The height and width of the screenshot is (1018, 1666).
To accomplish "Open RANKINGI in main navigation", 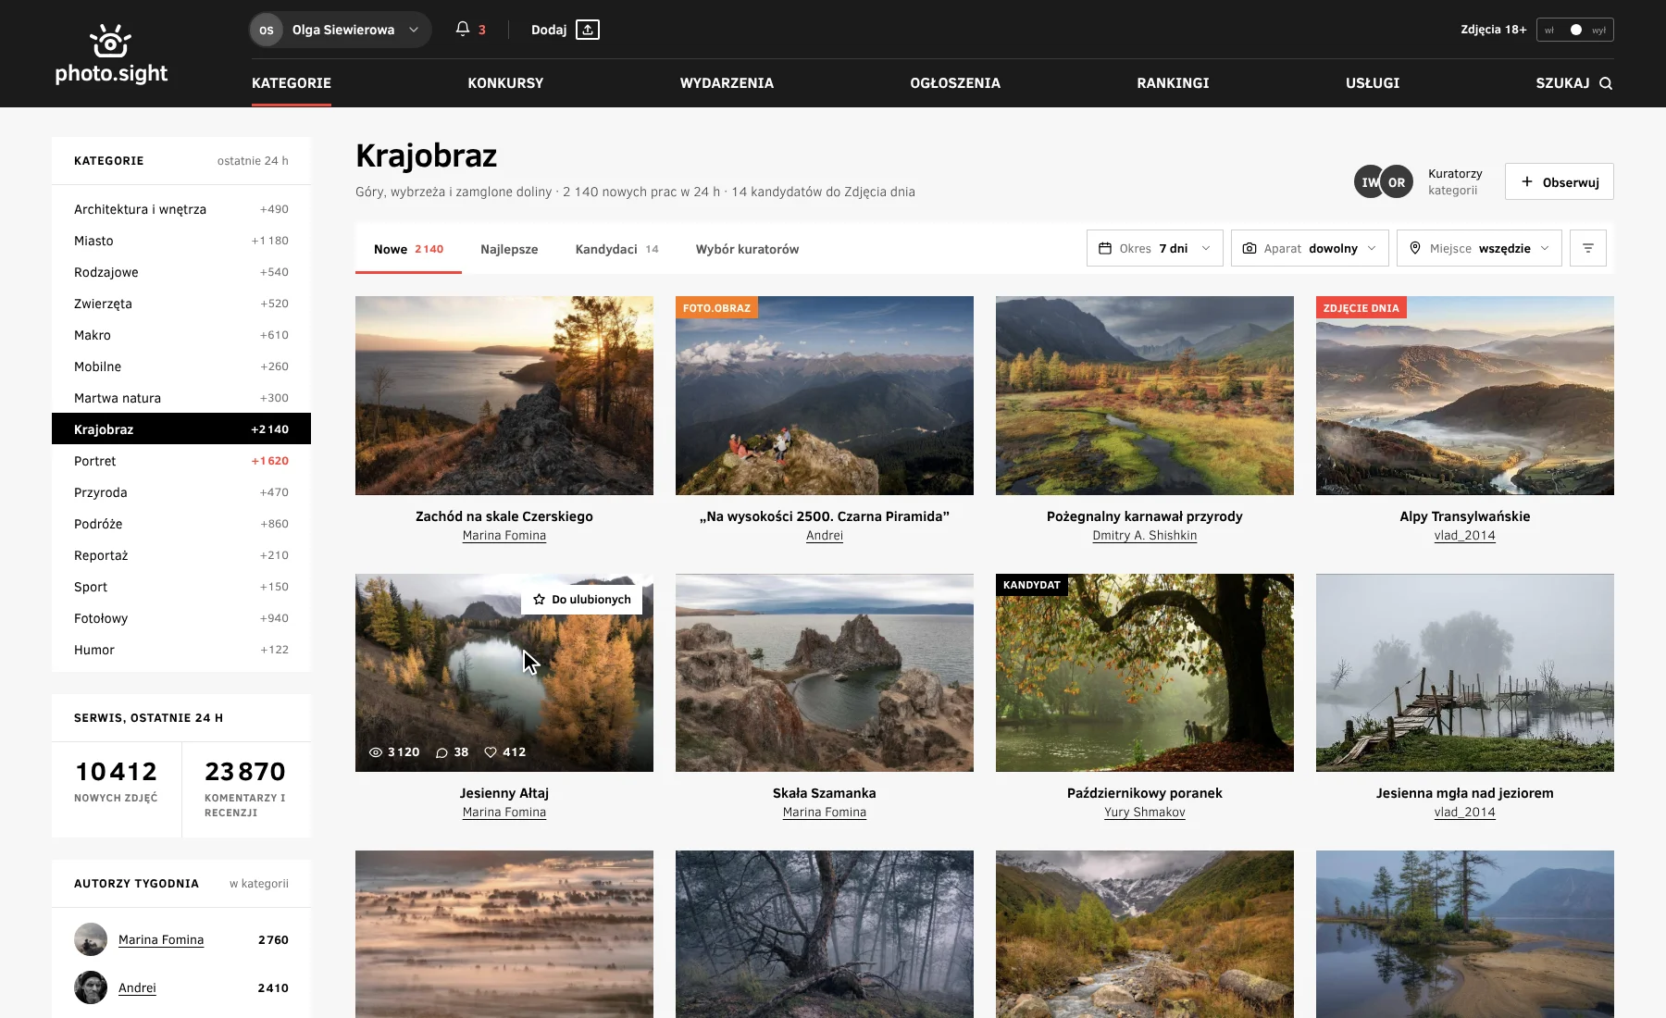I will [1173, 83].
